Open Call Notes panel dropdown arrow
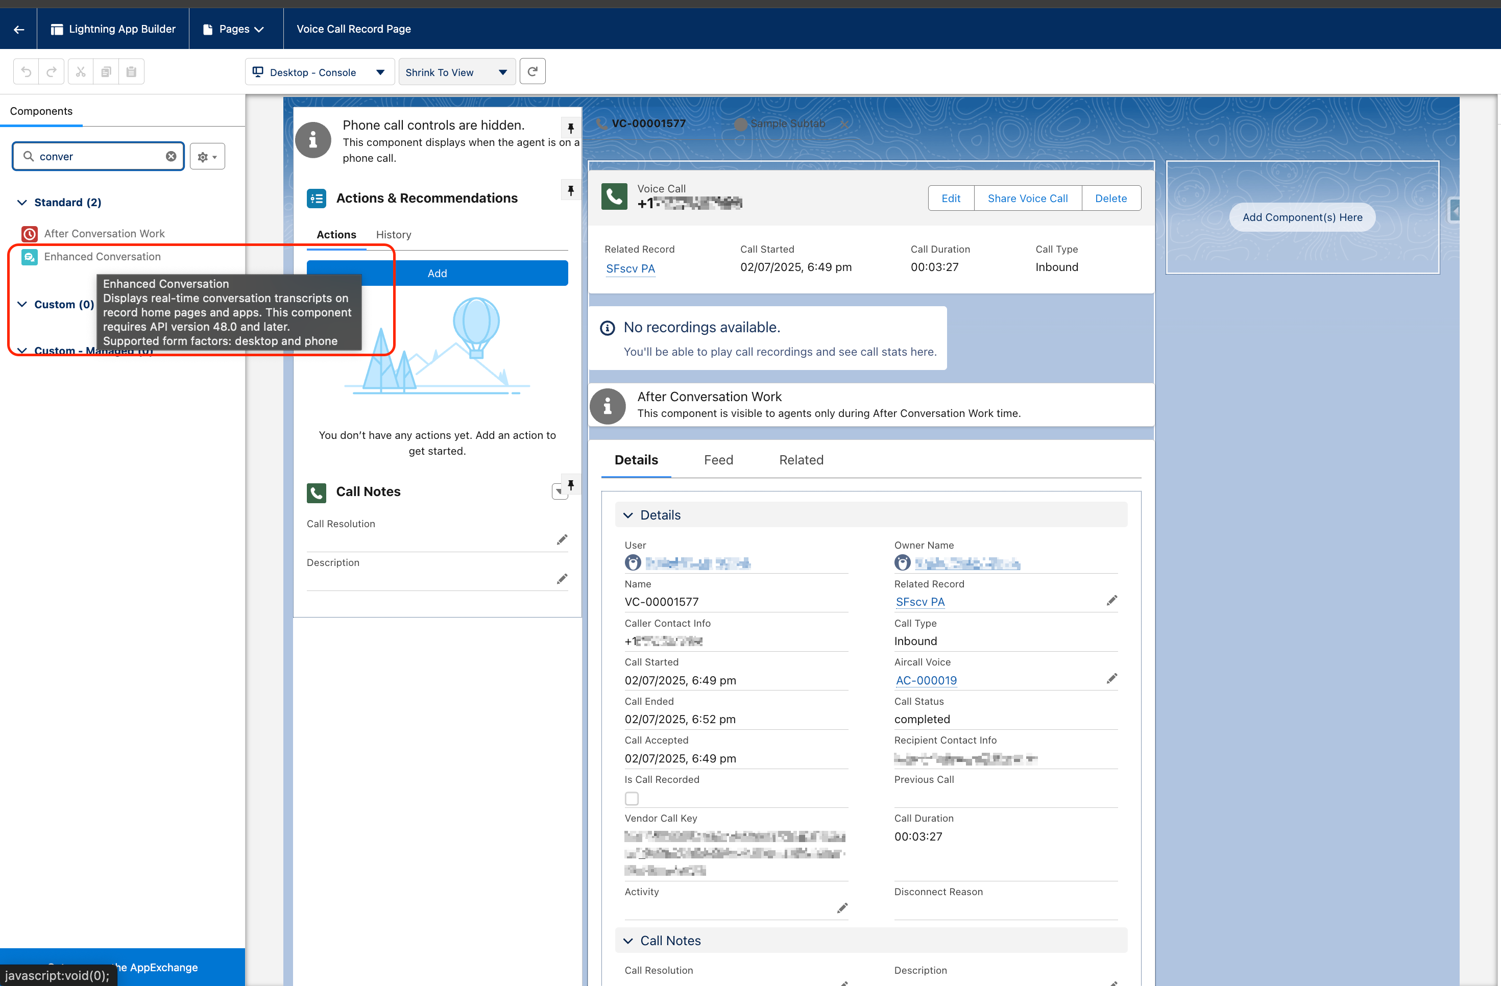Viewport: 1501px width, 986px height. coord(558,492)
